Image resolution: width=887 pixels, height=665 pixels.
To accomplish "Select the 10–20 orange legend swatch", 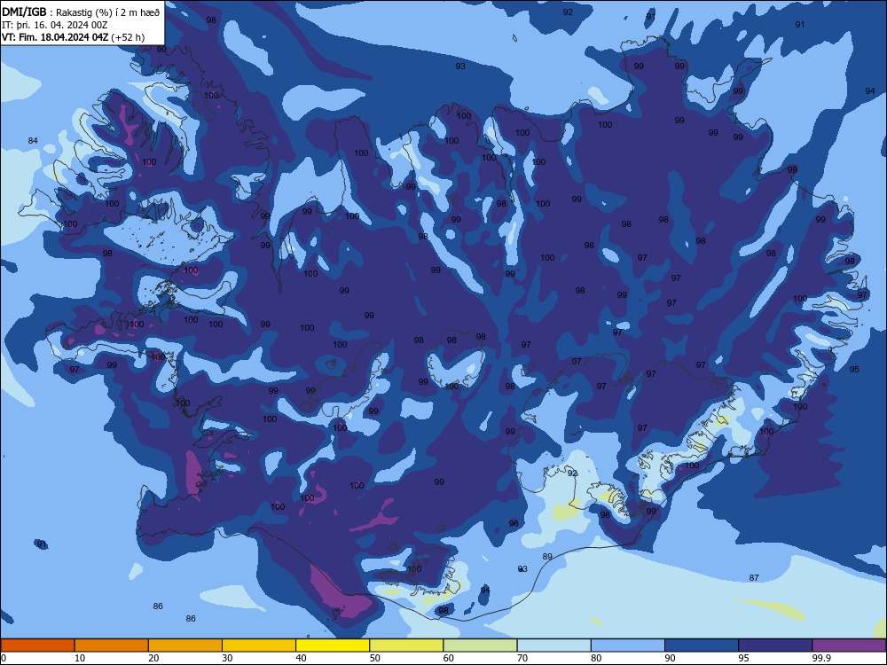I will pos(112,645).
